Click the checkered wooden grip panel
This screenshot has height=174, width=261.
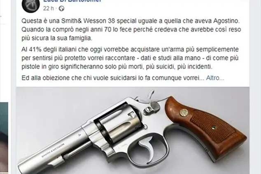click(x=213, y=127)
